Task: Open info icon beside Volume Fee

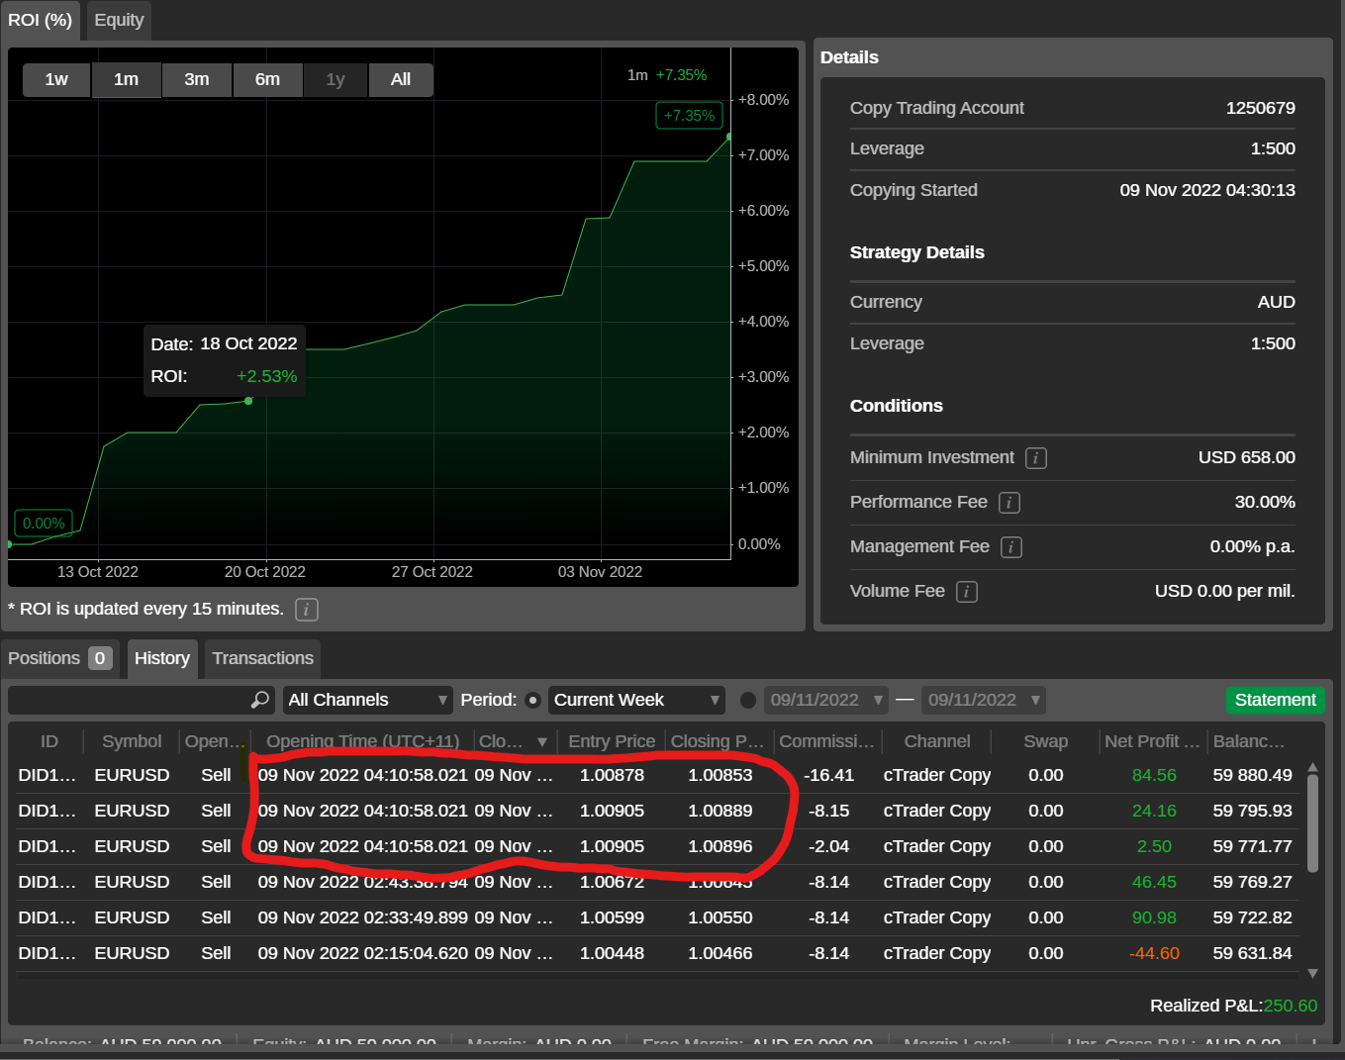Action: [x=967, y=592]
